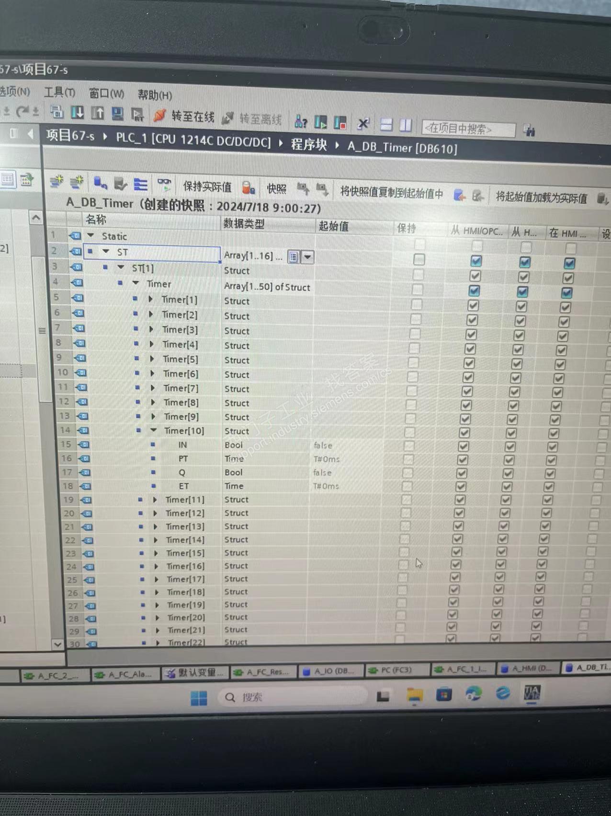The height and width of the screenshot is (816, 611).
Task: Toggle Retain checkbox for IN row
Action: tap(409, 446)
